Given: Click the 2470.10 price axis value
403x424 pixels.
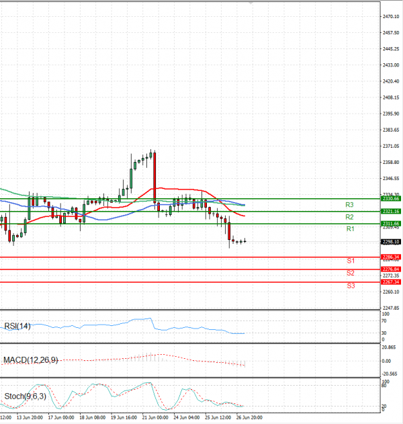Looking at the screenshot, I should click(391, 17).
